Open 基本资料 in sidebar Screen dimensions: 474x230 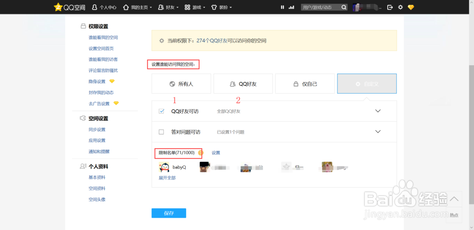(x=97, y=177)
